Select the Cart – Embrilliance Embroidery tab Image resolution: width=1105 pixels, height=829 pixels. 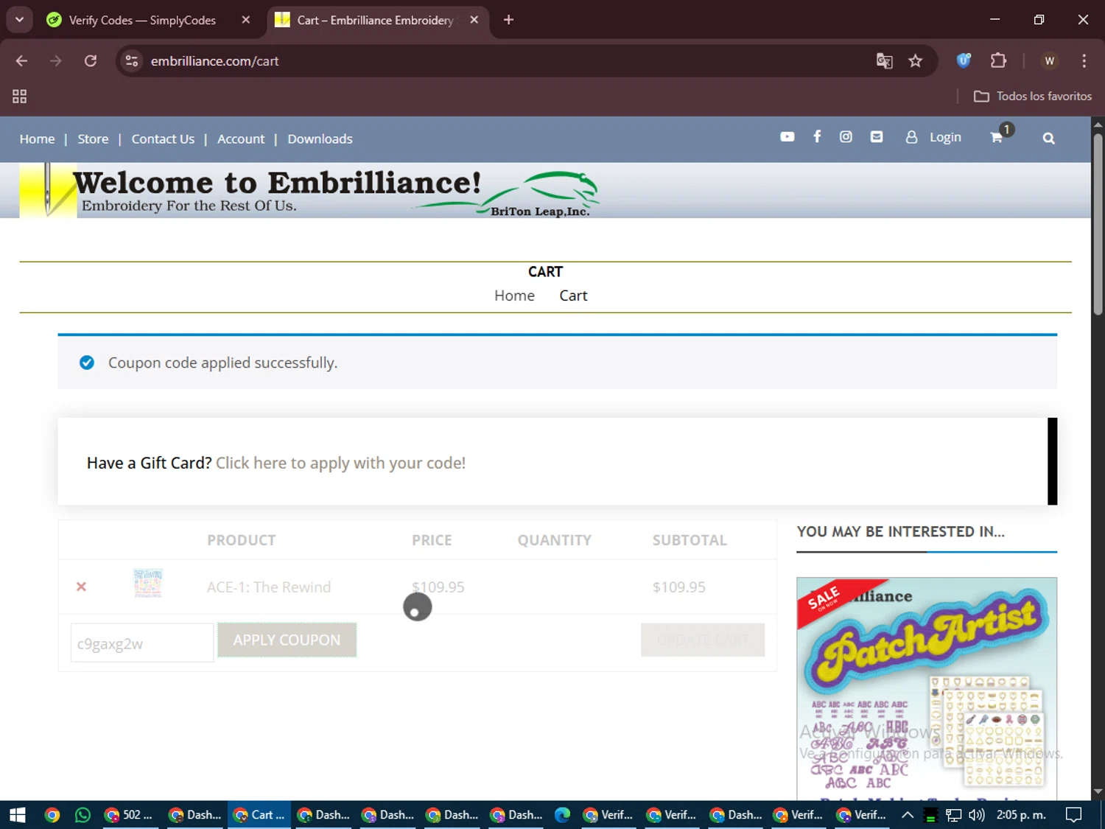[x=374, y=20]
